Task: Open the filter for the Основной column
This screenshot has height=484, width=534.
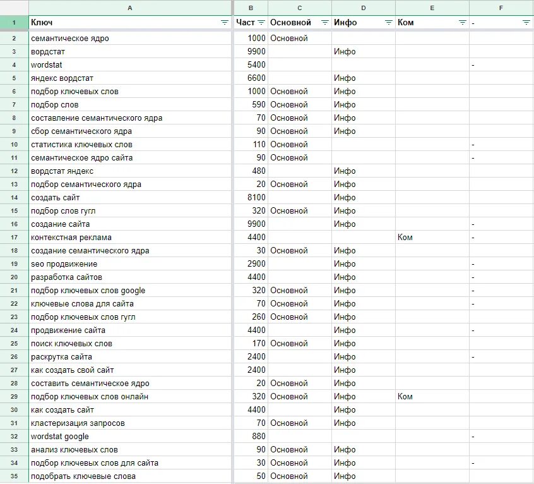Action: coord(325,23)
